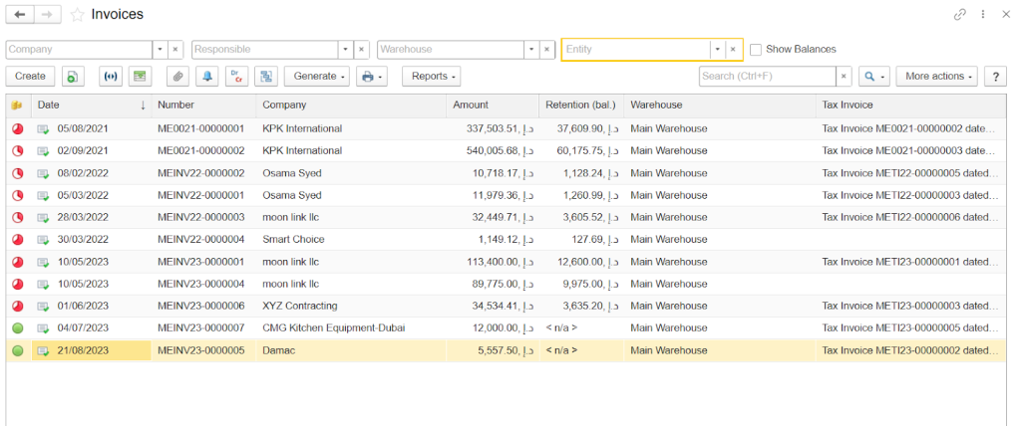Click the broadcast signal icon in toolbar
1021x426 pixels.
tap(111, 76)
